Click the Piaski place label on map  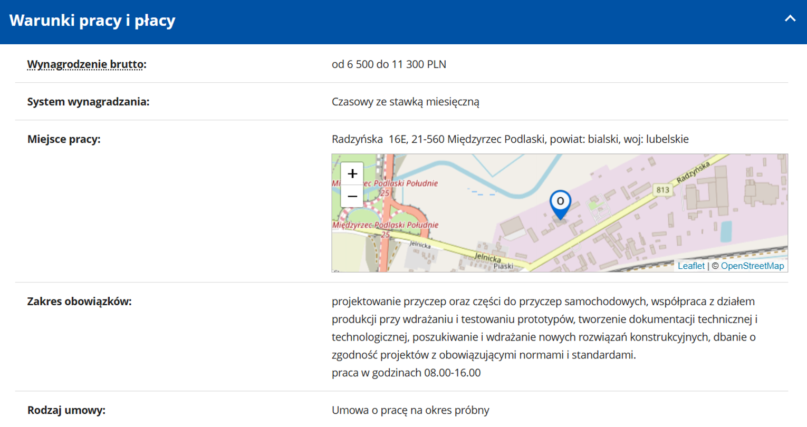pyautogui.click(x=503, y=266)
